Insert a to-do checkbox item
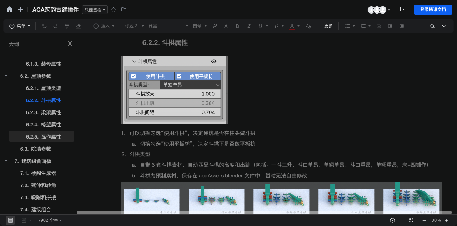 point(379,26)
